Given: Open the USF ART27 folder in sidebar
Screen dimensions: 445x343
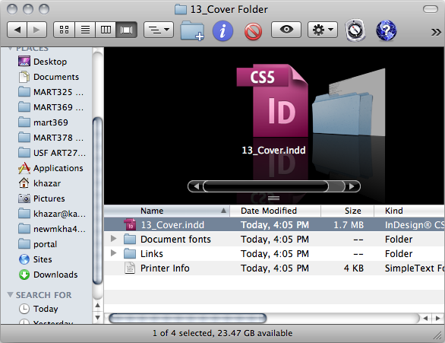Looking at the screenshot, I should pyautogui.click(x=52, y=153).
